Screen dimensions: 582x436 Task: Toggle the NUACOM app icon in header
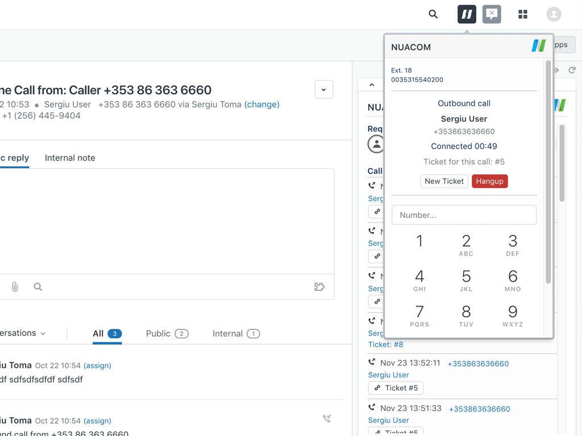(x=467, y=14)
